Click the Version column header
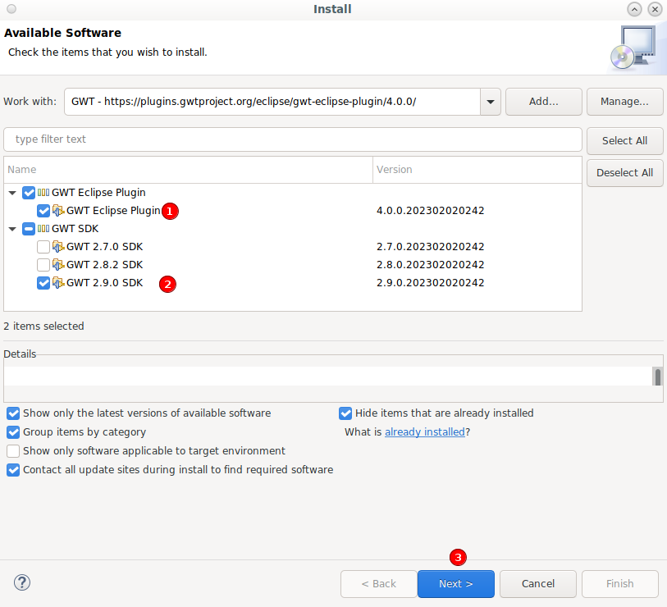The image size is (667, 607). pyautogui.click(x=477, y=170)
